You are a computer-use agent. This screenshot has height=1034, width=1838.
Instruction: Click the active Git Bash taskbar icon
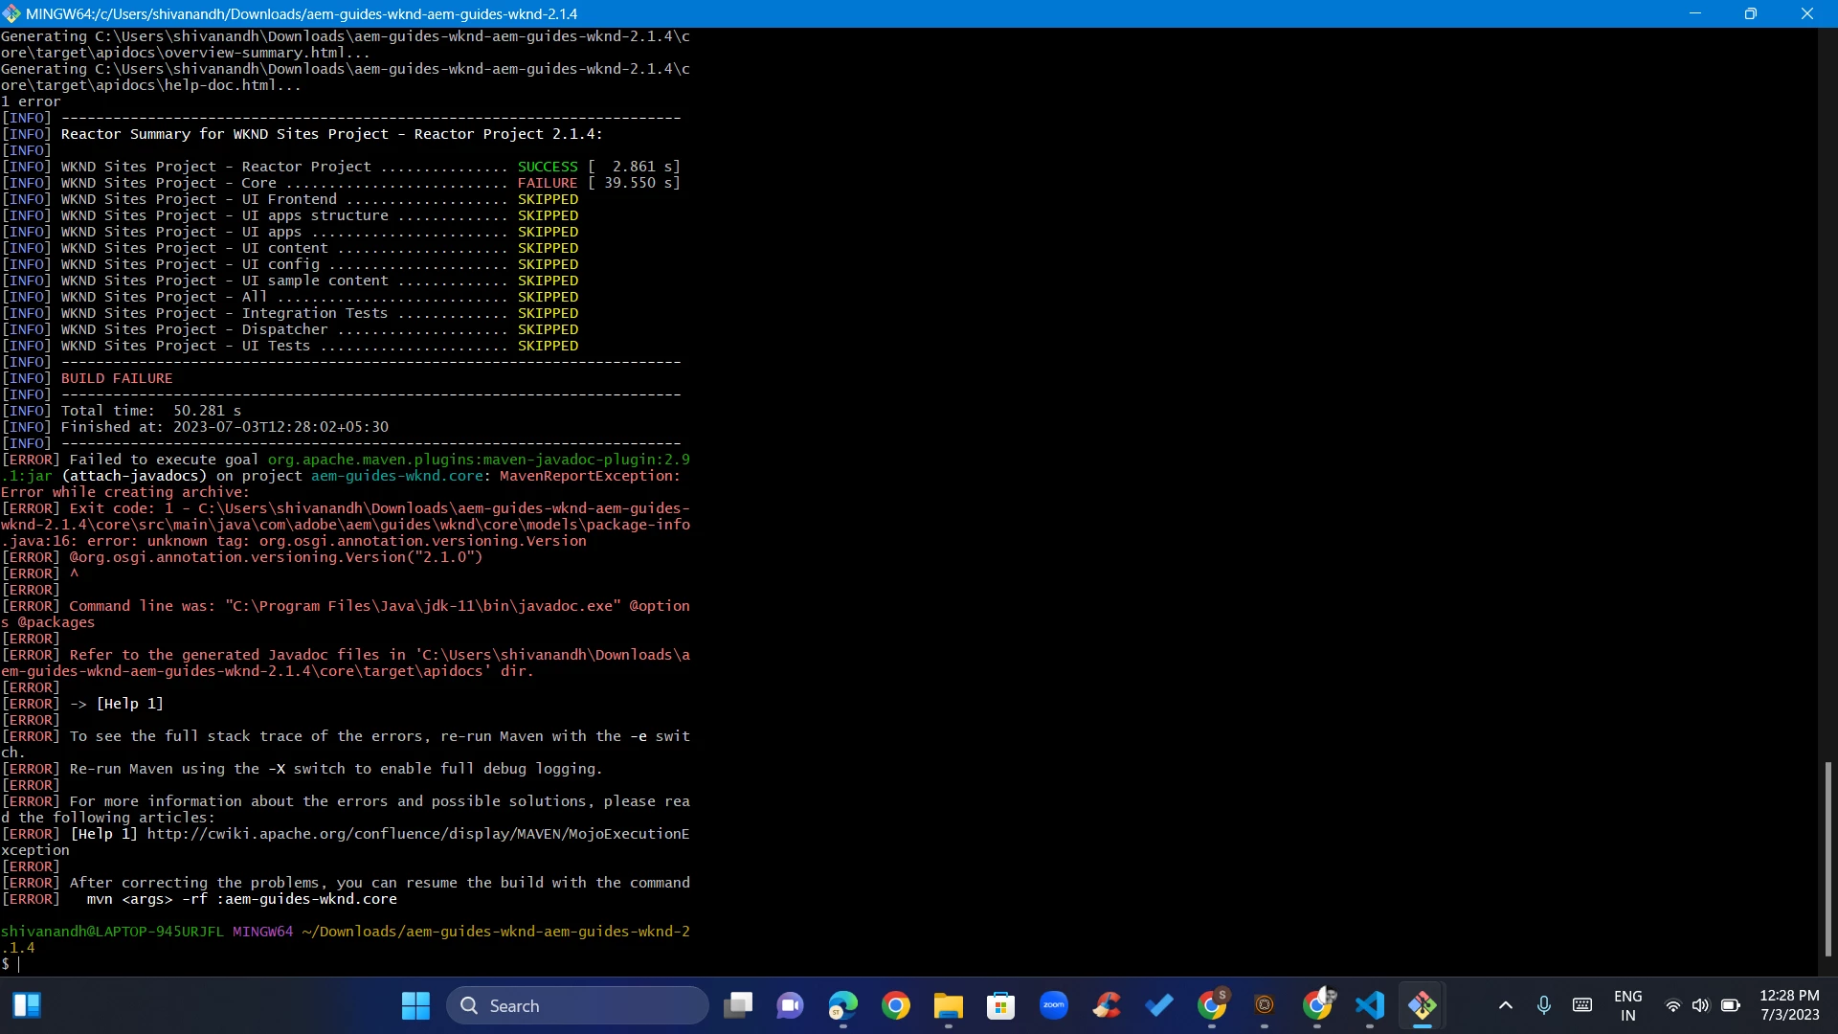[x=1423, y=1005]
